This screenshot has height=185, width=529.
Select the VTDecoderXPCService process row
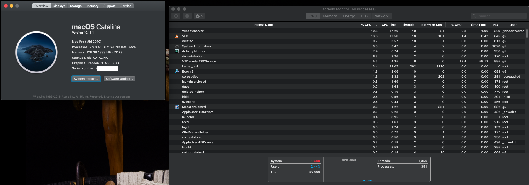(x=347, y=61)
